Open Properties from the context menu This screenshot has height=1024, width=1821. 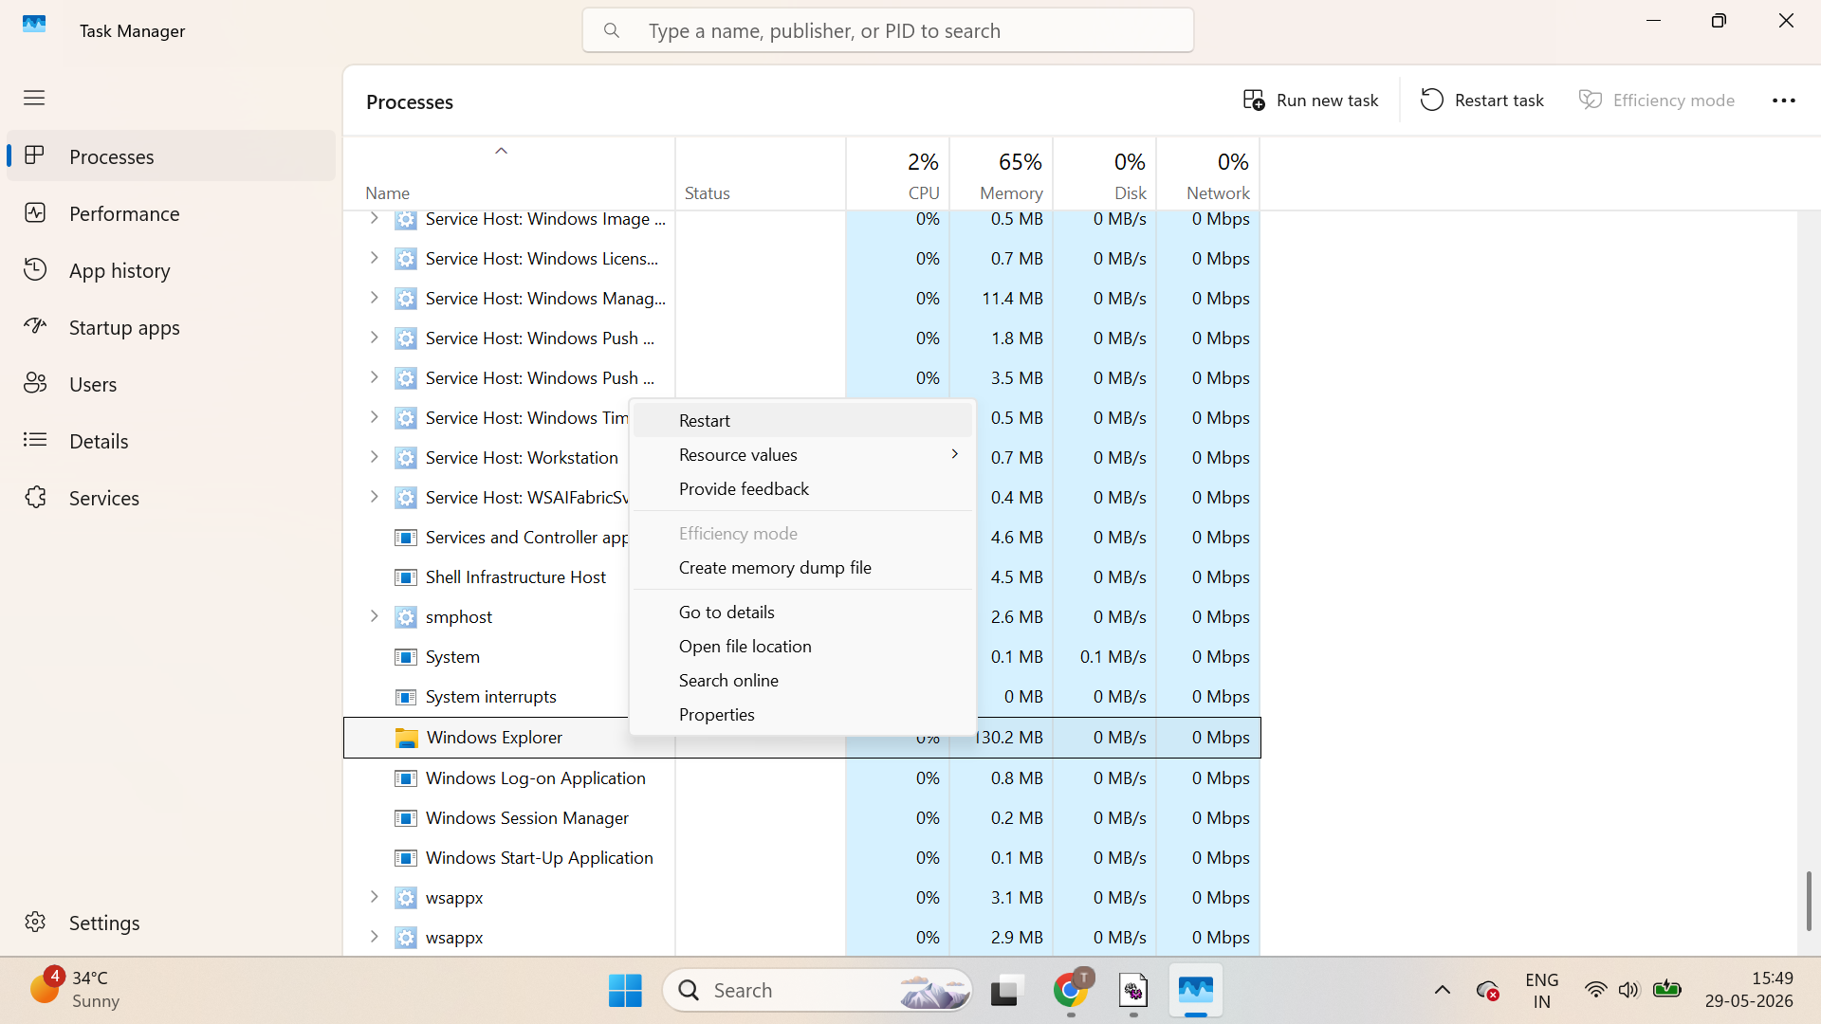[x=802, y=714]
